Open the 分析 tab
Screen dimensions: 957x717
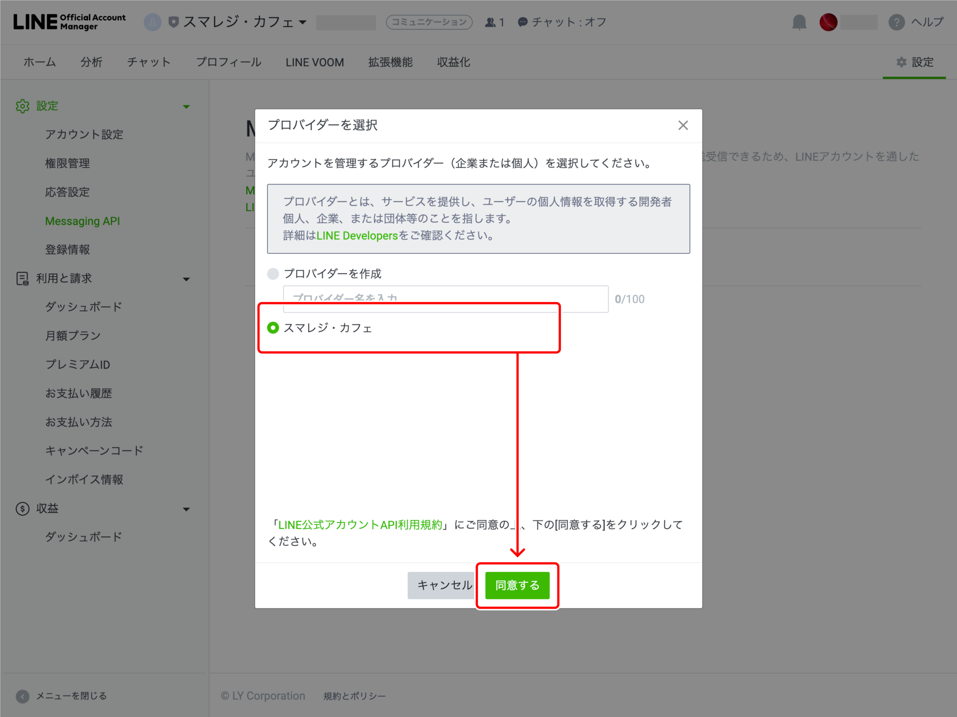pyautogui.click(x=91, y=62)
